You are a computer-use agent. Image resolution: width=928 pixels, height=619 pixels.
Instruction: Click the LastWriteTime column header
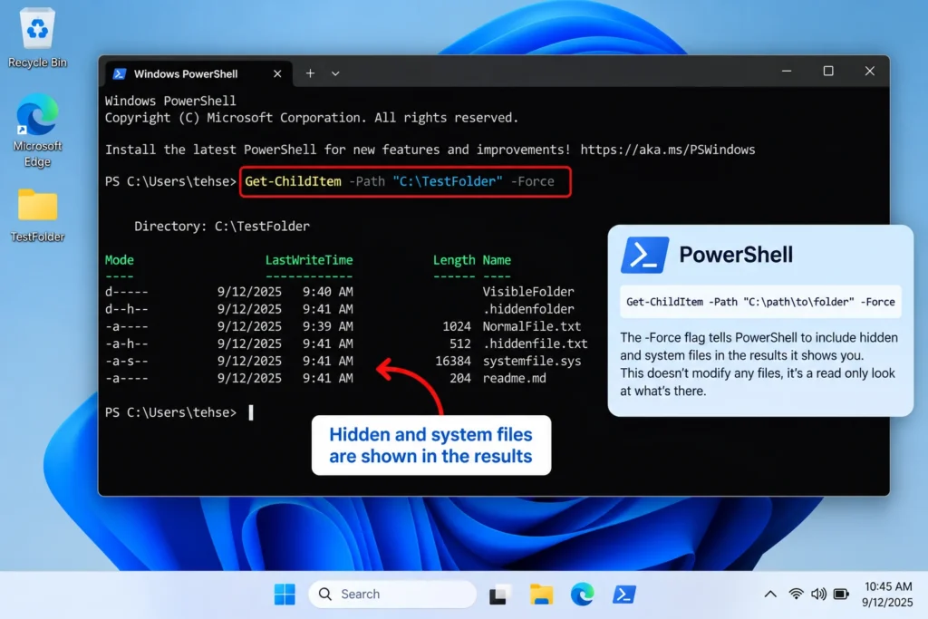tap(309, 260)
